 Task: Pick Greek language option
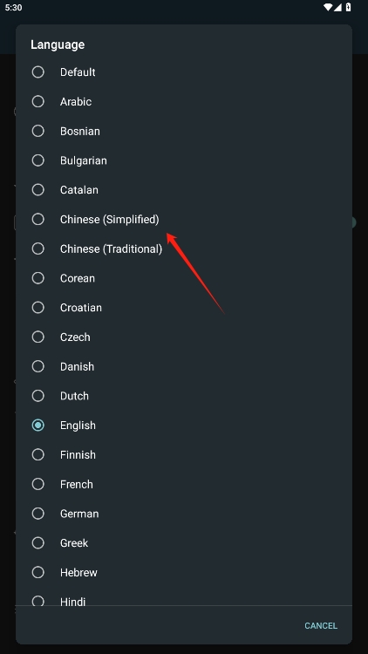point(184,543)
